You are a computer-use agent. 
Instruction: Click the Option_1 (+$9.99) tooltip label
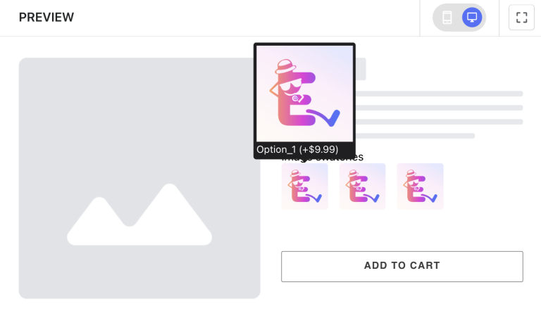click(297, 150)
